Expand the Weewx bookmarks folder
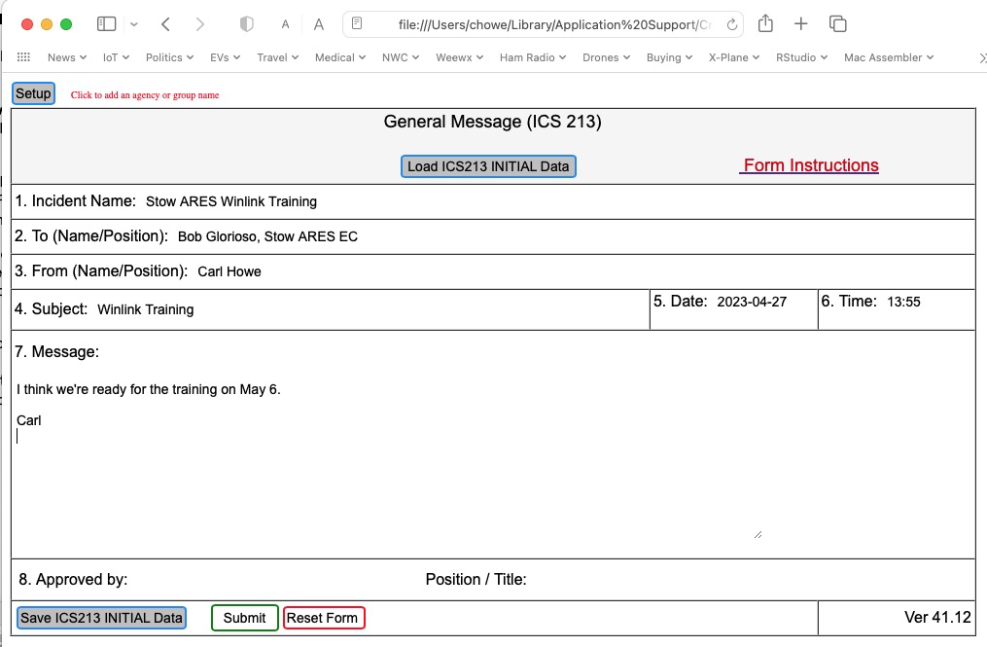Image resolution: width=987 pixels, height=647 pixels. pyautogui.click(x=459, y=57)
